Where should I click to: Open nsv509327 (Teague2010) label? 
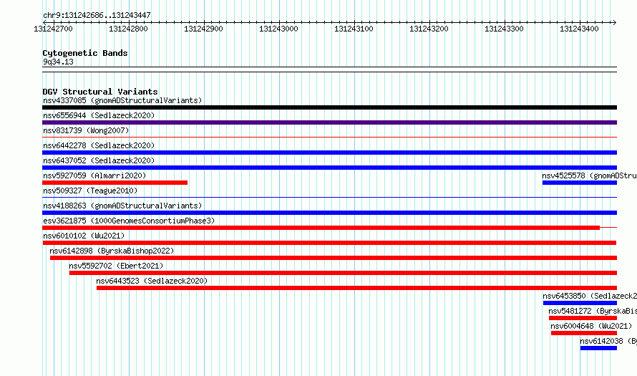90,191
